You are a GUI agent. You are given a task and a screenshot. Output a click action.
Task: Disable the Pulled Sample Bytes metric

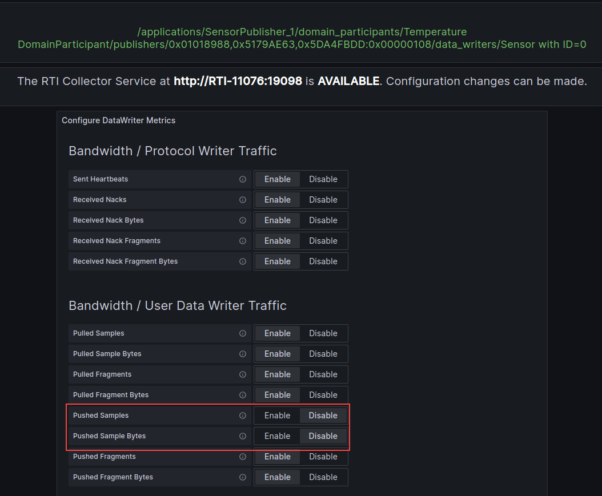pos(323,353)
